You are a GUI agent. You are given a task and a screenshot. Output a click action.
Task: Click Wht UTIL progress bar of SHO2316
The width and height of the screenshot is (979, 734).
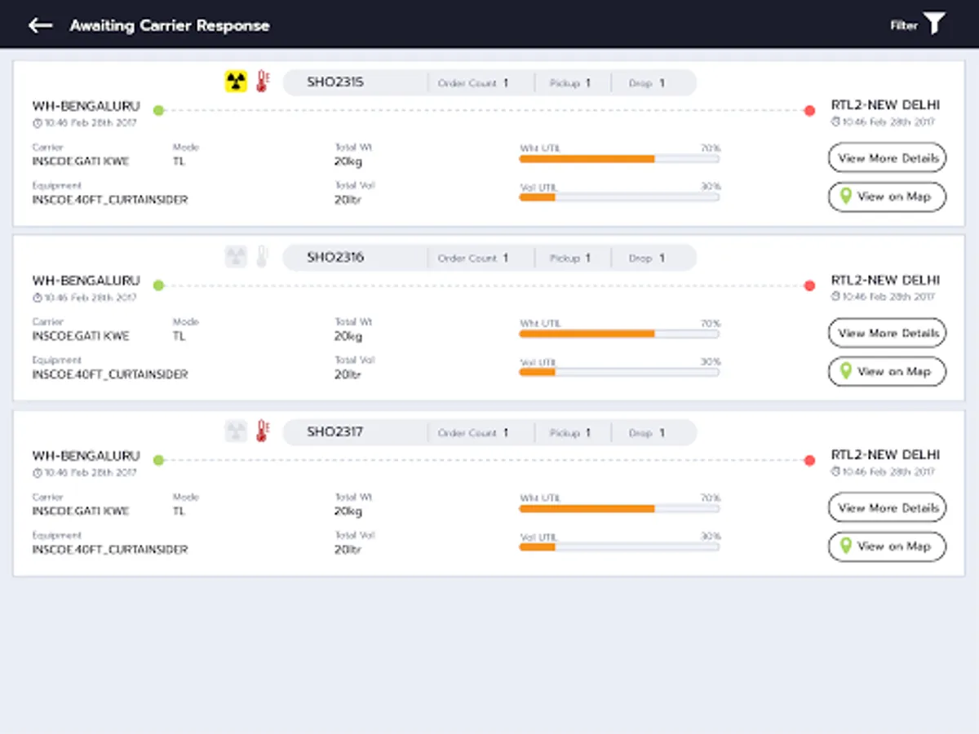click(x=619, y=334)
